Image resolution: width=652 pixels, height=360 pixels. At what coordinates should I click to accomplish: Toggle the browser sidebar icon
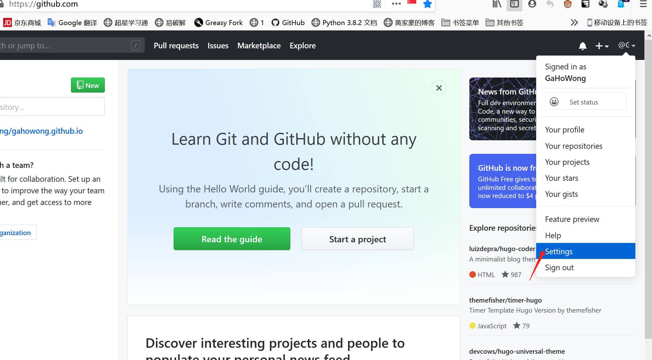pos(514,4)
